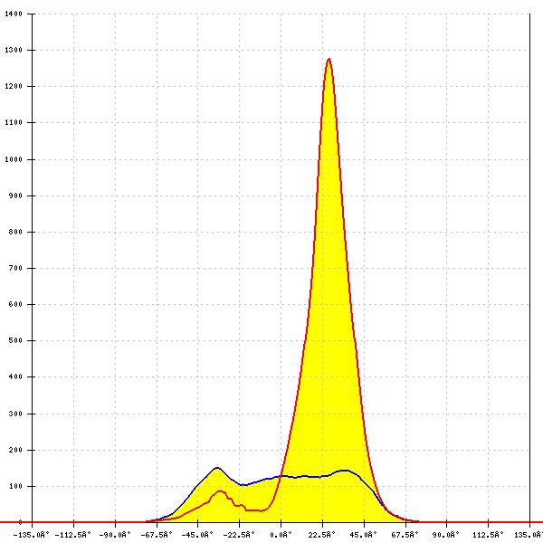Click the 200 y-axis label

pos(15,450)
